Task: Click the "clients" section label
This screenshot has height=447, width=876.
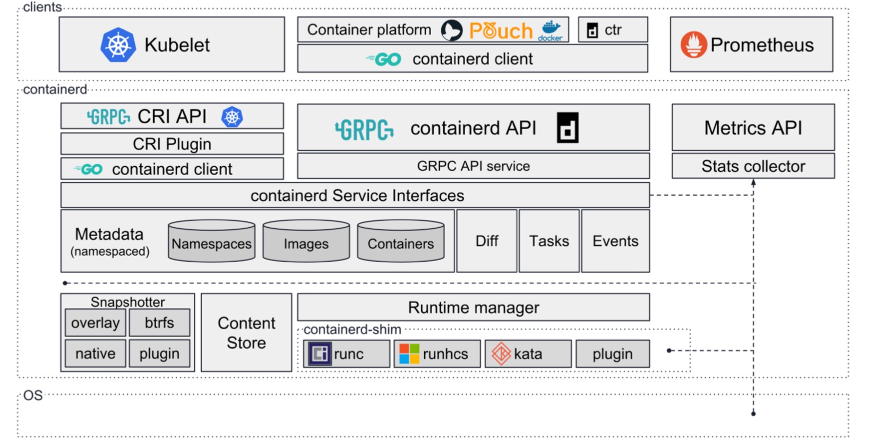Action: [x=42, y=7]
